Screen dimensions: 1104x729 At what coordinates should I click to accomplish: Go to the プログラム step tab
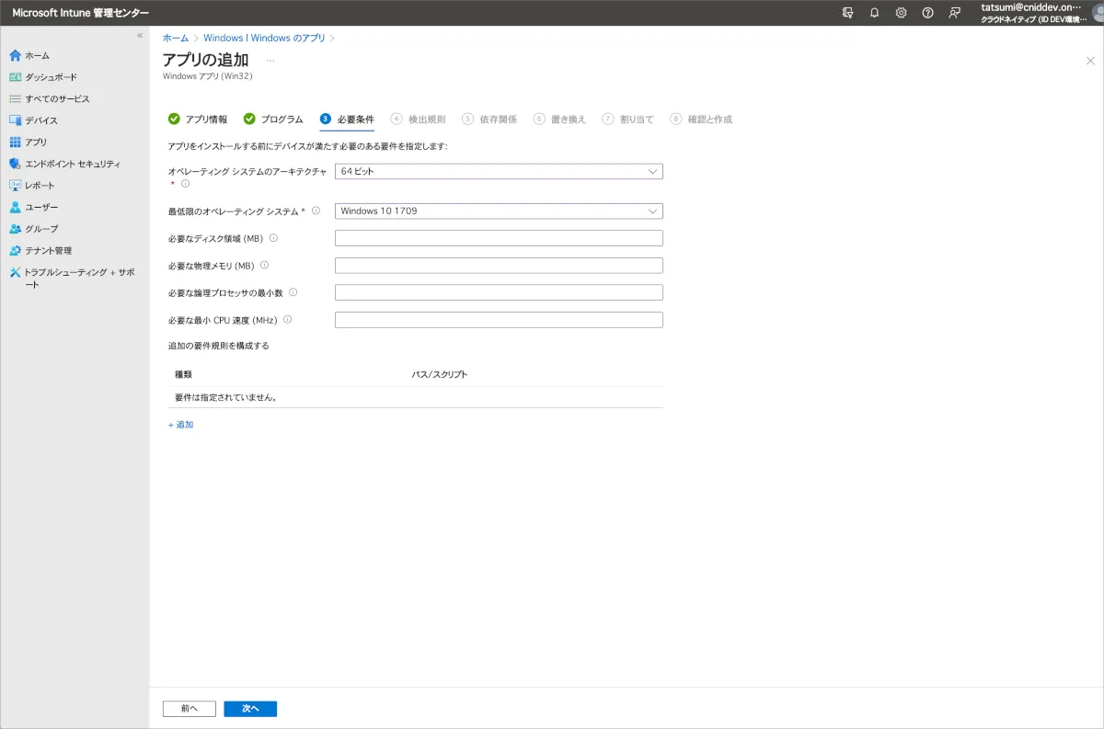coord(273,120)
